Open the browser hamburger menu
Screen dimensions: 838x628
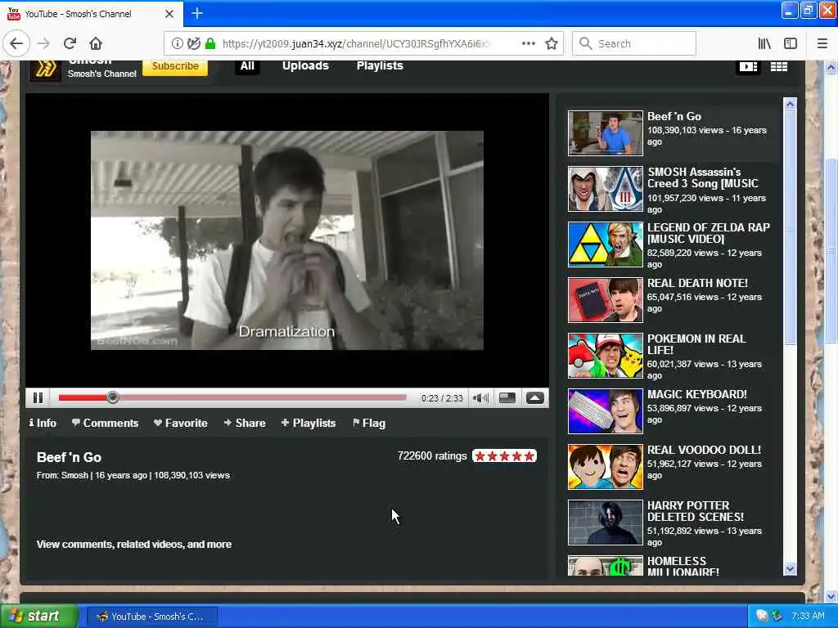822,43
